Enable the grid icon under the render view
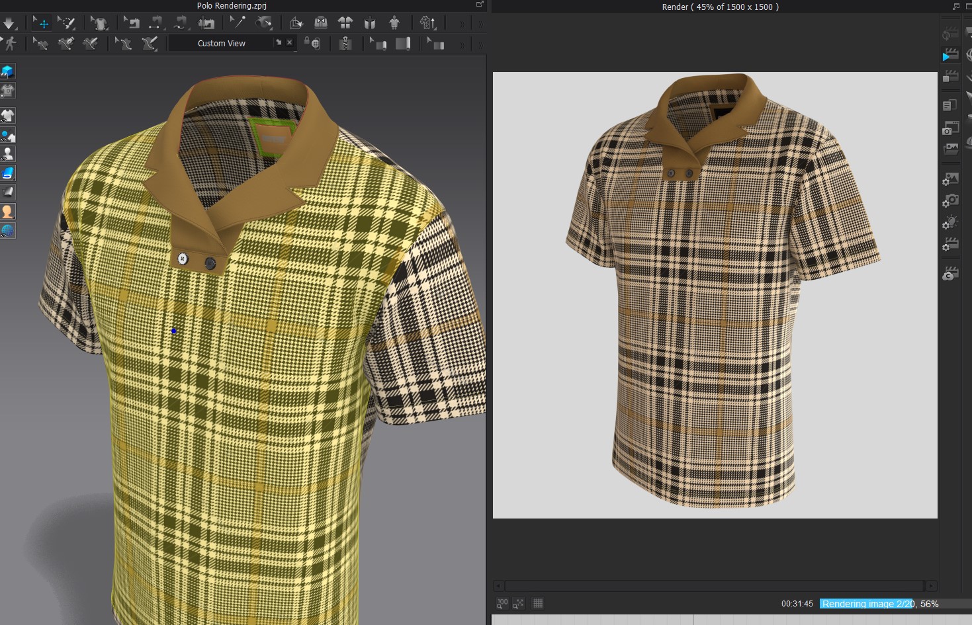Viewport: 972px width, 625px height. pos(538,603)
